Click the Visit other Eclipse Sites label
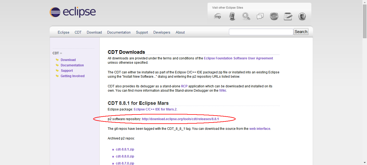This screenshot has height=165, width=367. [228, 8]
